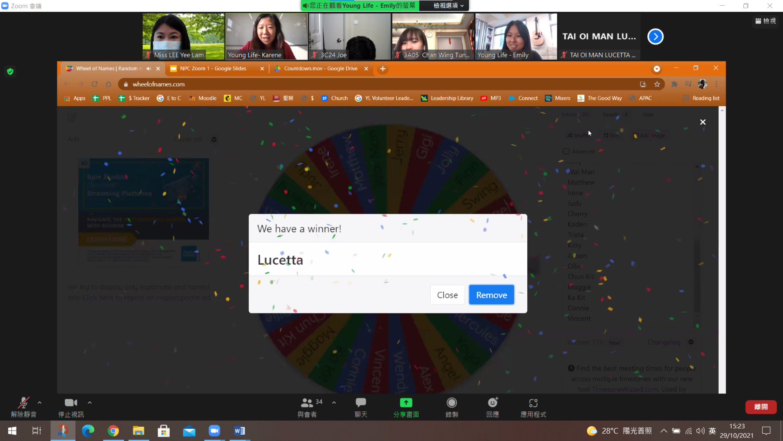Open the Leadership Library bookmark
Screen dimensions: 783x441
click(447, 98)
